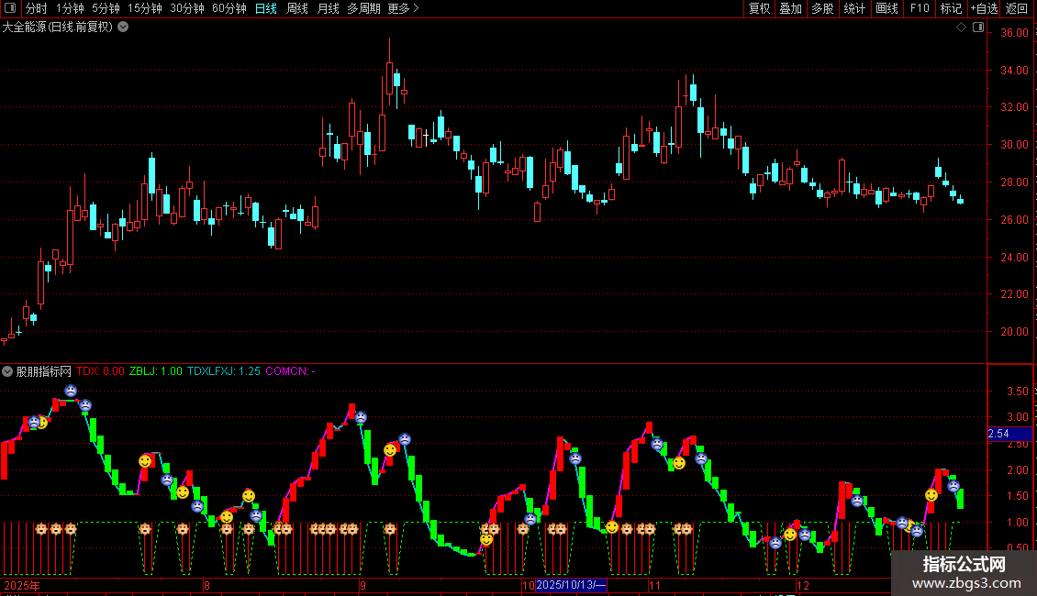Open the 复权 adjustment option
The width and height of the screenshot is (1037, 596).
759,8
